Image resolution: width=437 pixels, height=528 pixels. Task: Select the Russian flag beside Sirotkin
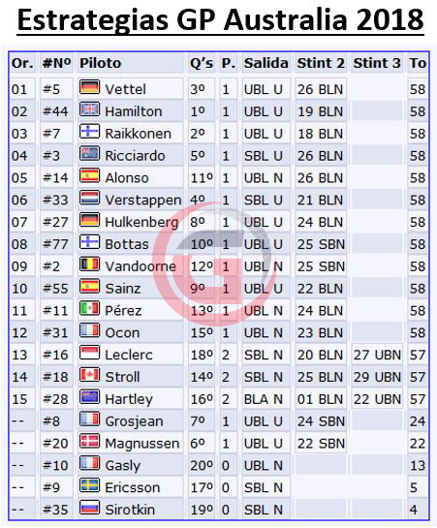click(x=89, y=508)
